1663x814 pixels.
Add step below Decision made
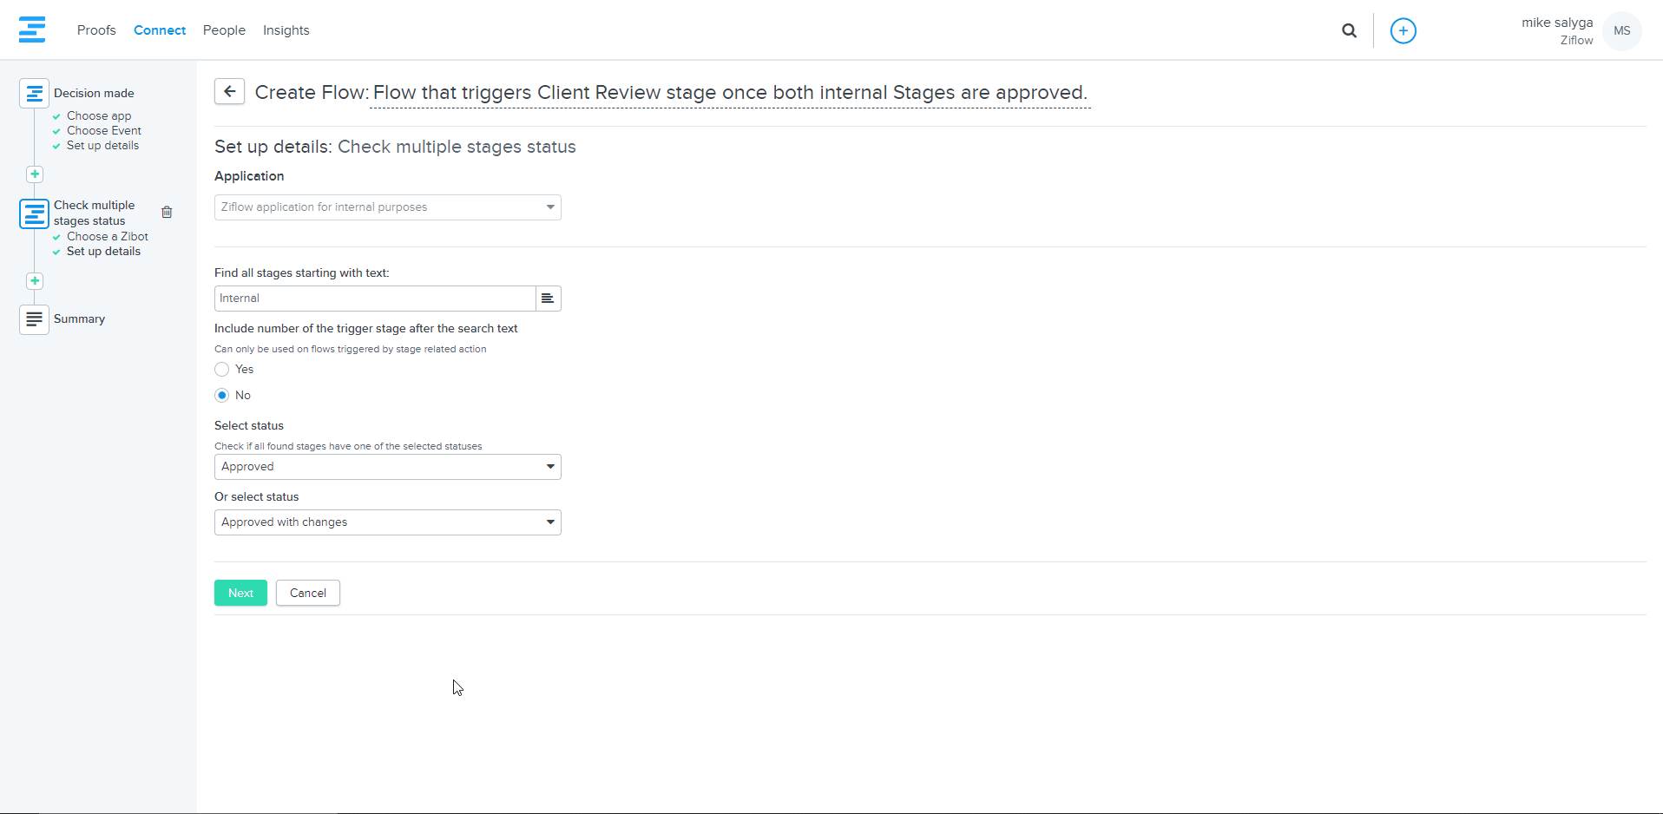coord(35,174)
